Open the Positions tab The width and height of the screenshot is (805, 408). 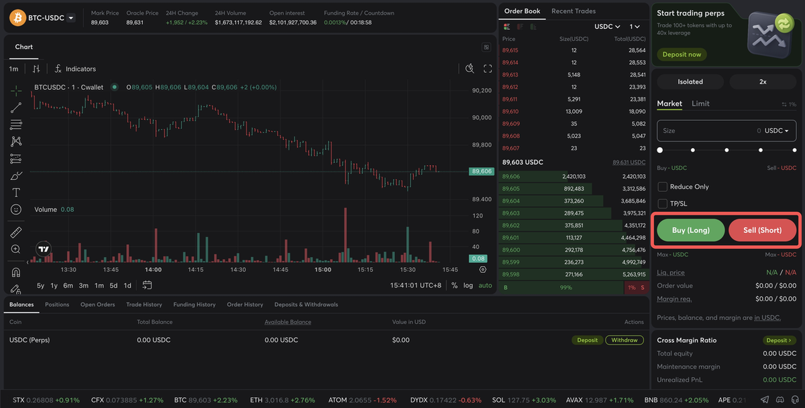click(57, 305)
